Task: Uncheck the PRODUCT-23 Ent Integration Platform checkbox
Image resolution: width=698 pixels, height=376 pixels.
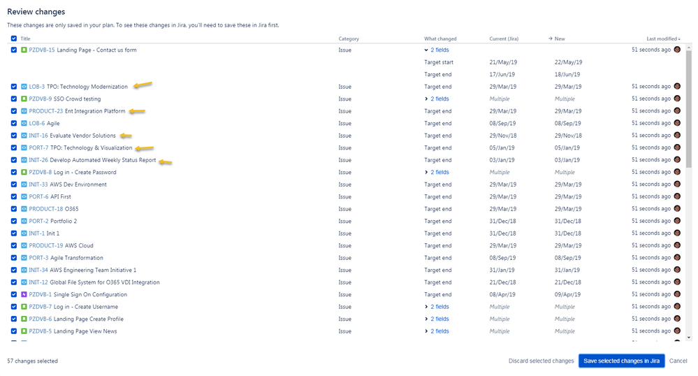Action: pyautogui.click(x=14, y=111)
